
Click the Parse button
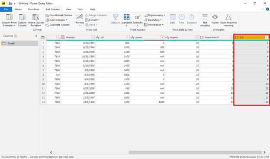tap(91, 25)
